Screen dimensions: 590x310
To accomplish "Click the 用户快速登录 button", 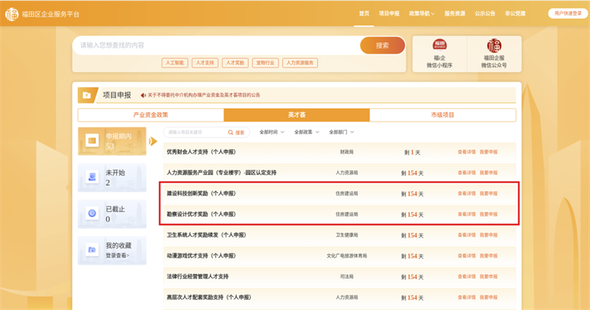I will click(568, 13).
